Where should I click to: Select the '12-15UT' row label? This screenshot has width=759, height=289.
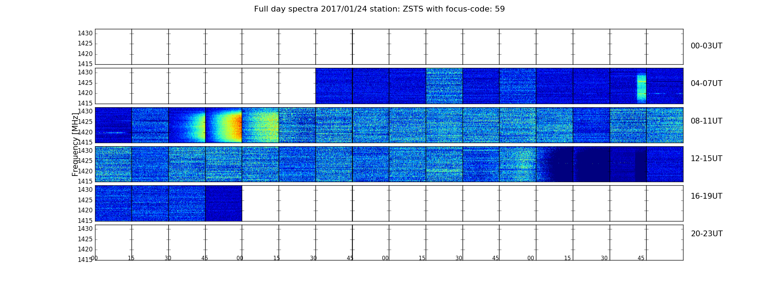706,159
